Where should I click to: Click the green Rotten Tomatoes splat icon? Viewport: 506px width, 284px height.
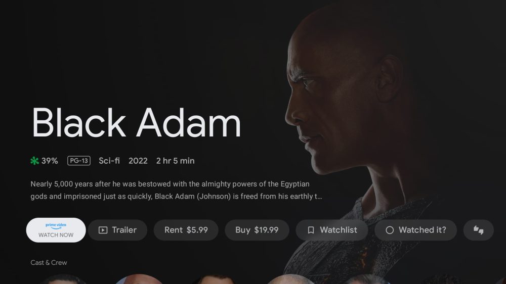point(34,161)
